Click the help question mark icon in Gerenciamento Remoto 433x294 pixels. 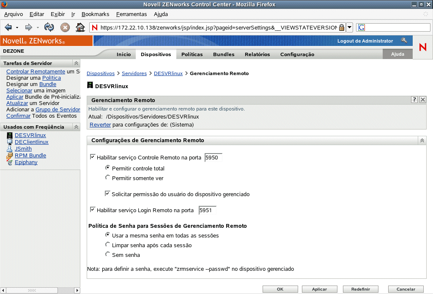coord(414,100)
